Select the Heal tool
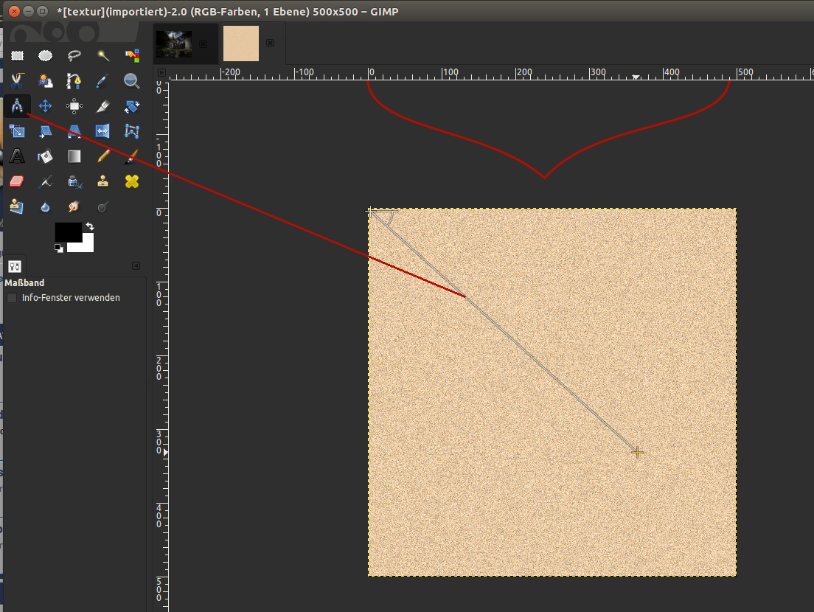814x612 pixels. coord(132,181)
